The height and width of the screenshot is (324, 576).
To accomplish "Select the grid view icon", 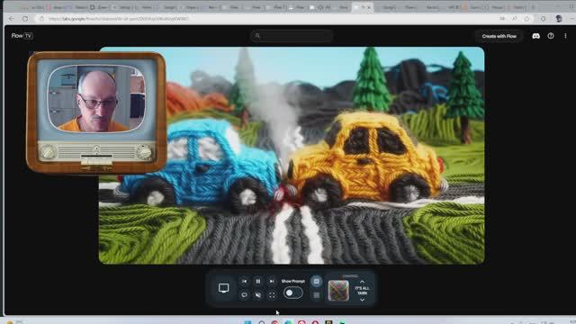I will point(316,295).
